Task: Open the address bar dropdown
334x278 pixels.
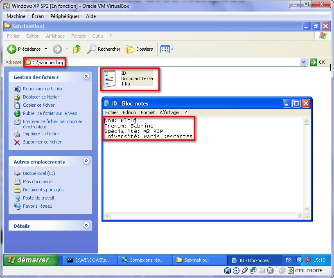Action: point(304,62)
